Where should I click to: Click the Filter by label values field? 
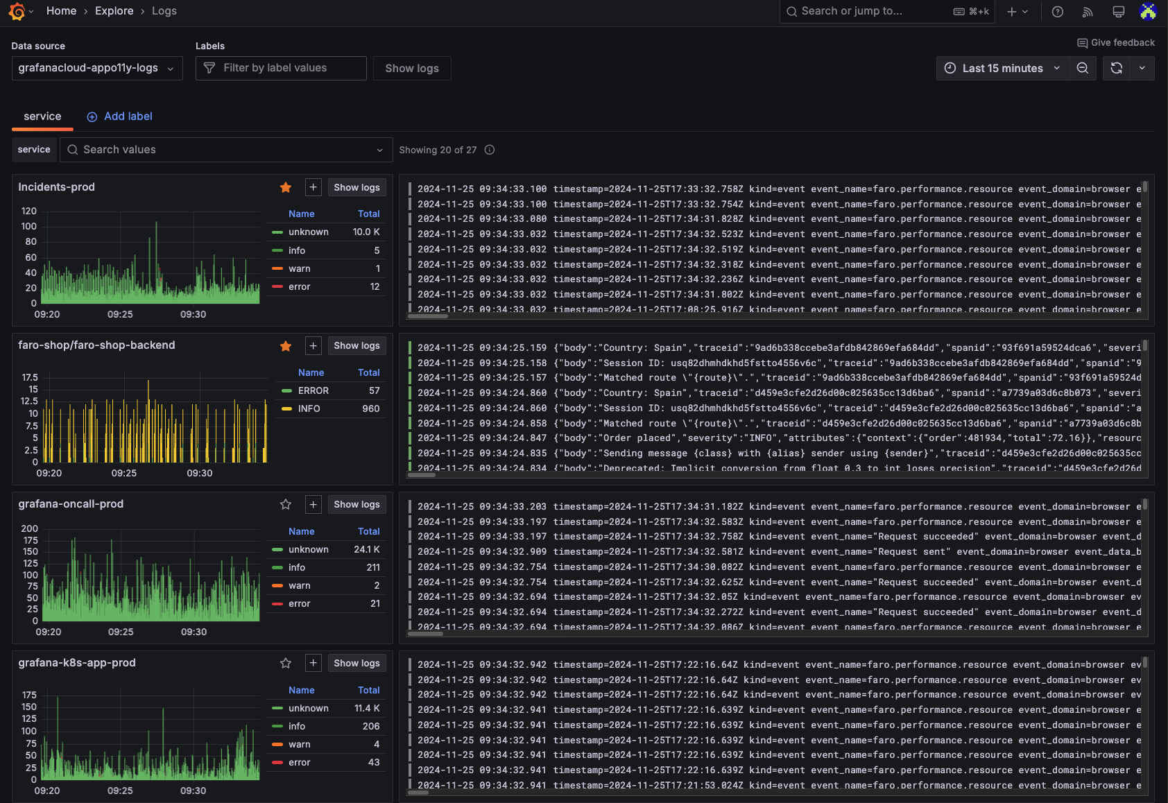pos(281,68)
